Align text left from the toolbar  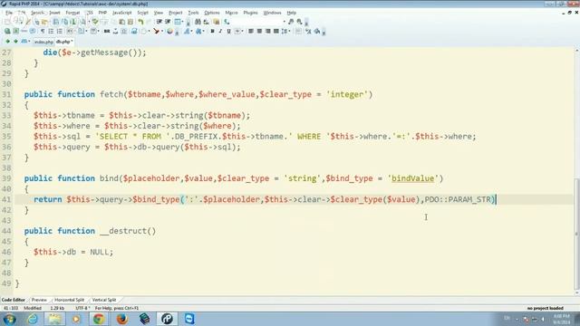(x=251, y=32)
